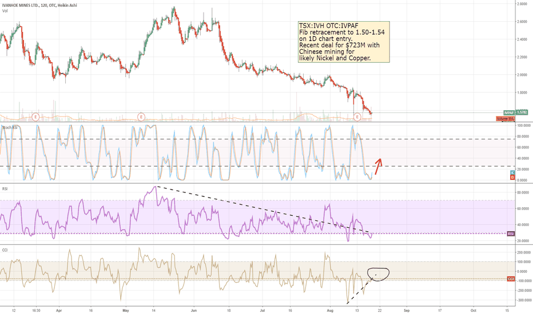
Task: Click the Jun date label
Action: (x=194, y=310)
